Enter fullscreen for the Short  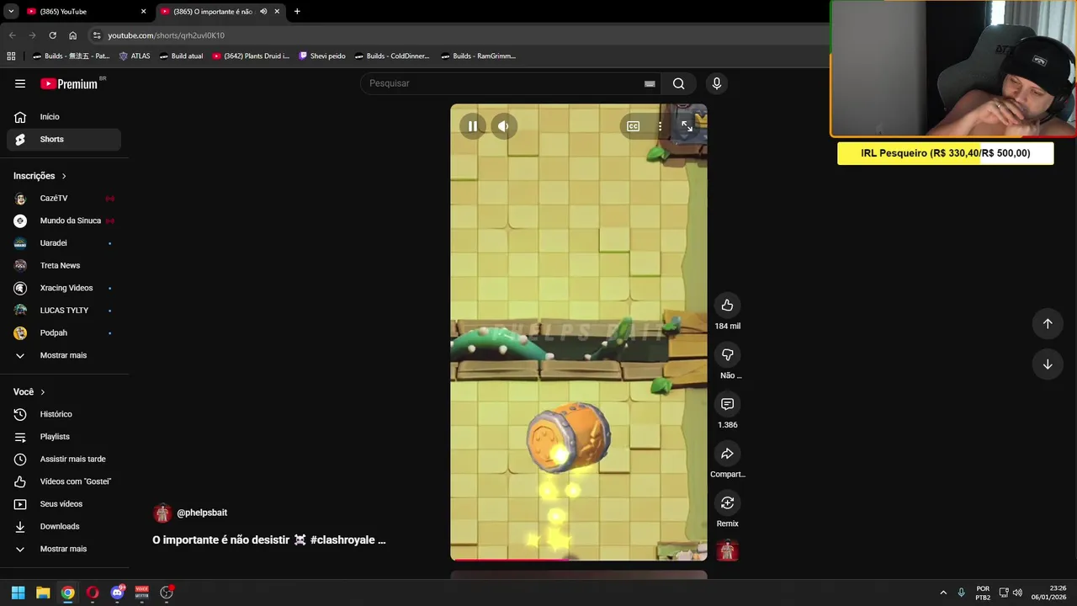[687, 126]
